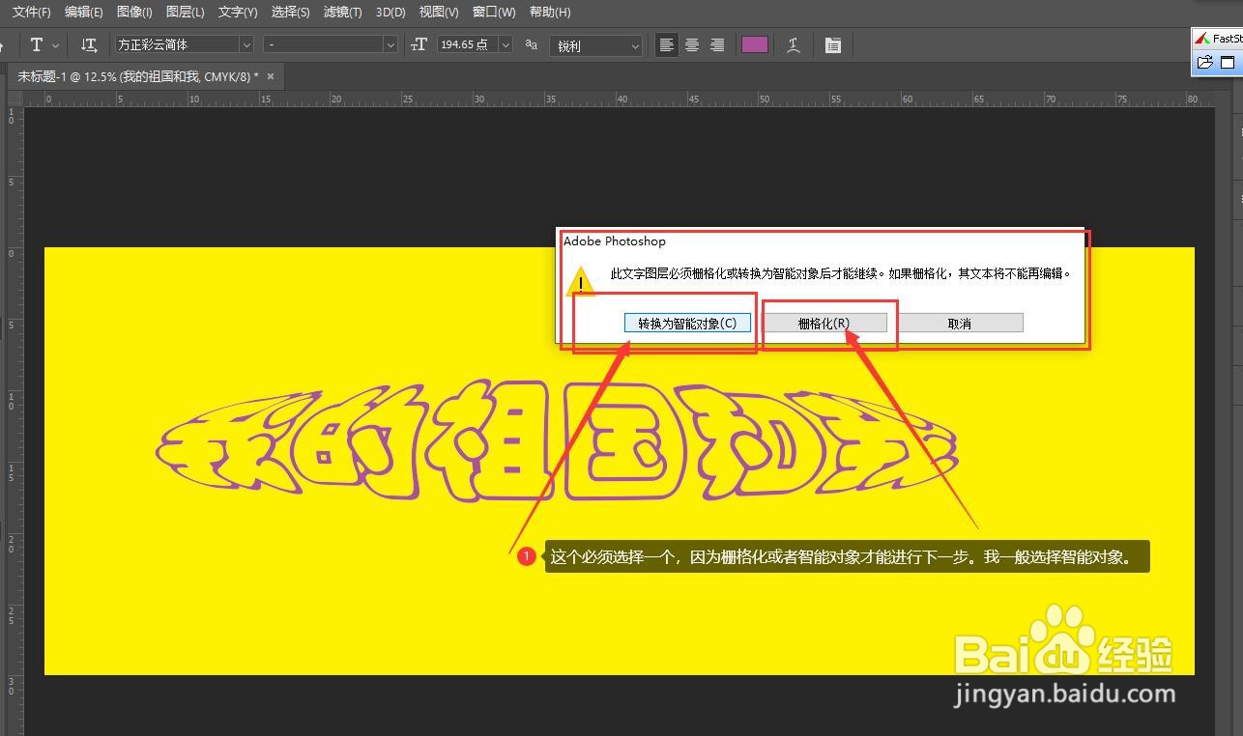Open the 窗口(W) menu
The height and width of the screenshot is (736, 1243).
(494, 13)
